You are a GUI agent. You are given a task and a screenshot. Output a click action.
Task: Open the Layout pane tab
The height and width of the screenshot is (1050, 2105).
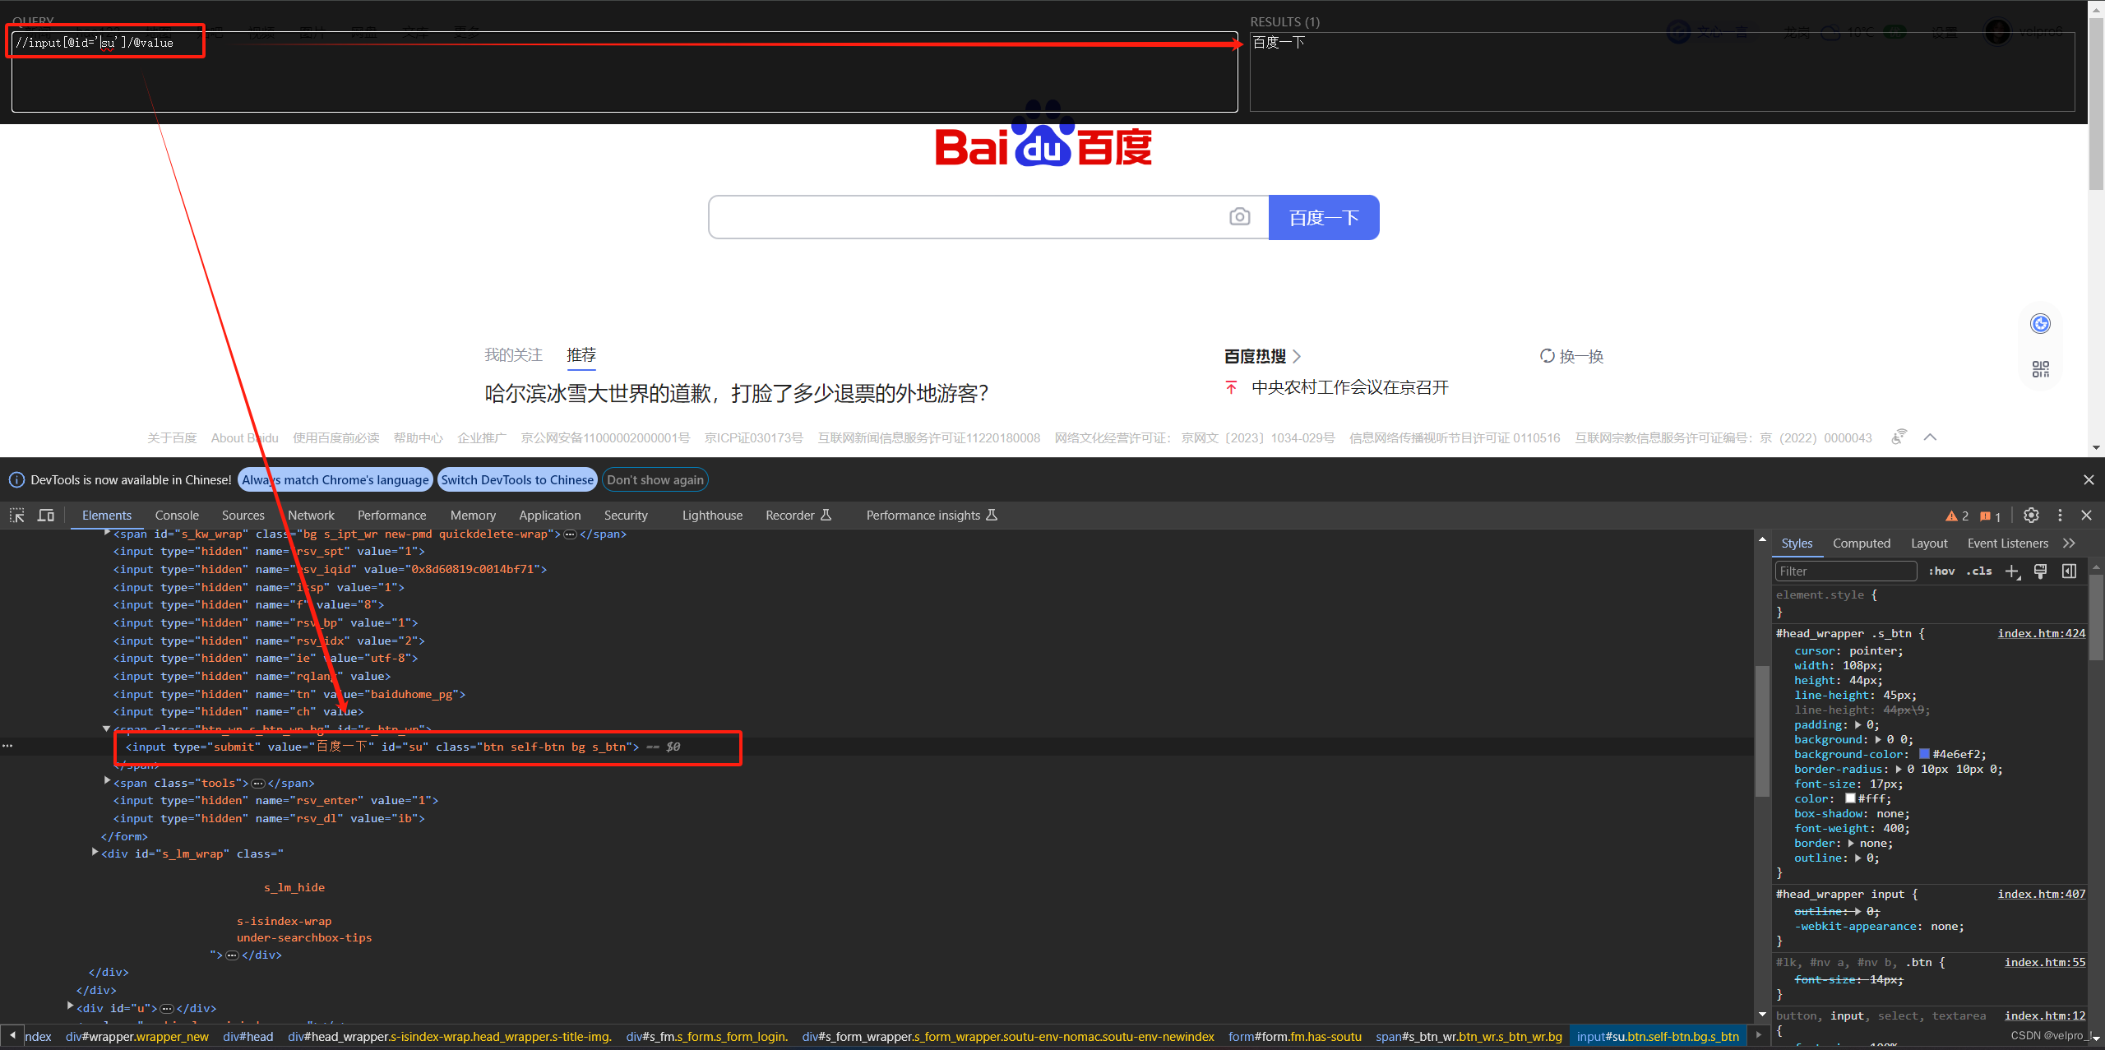point(1929,544)
